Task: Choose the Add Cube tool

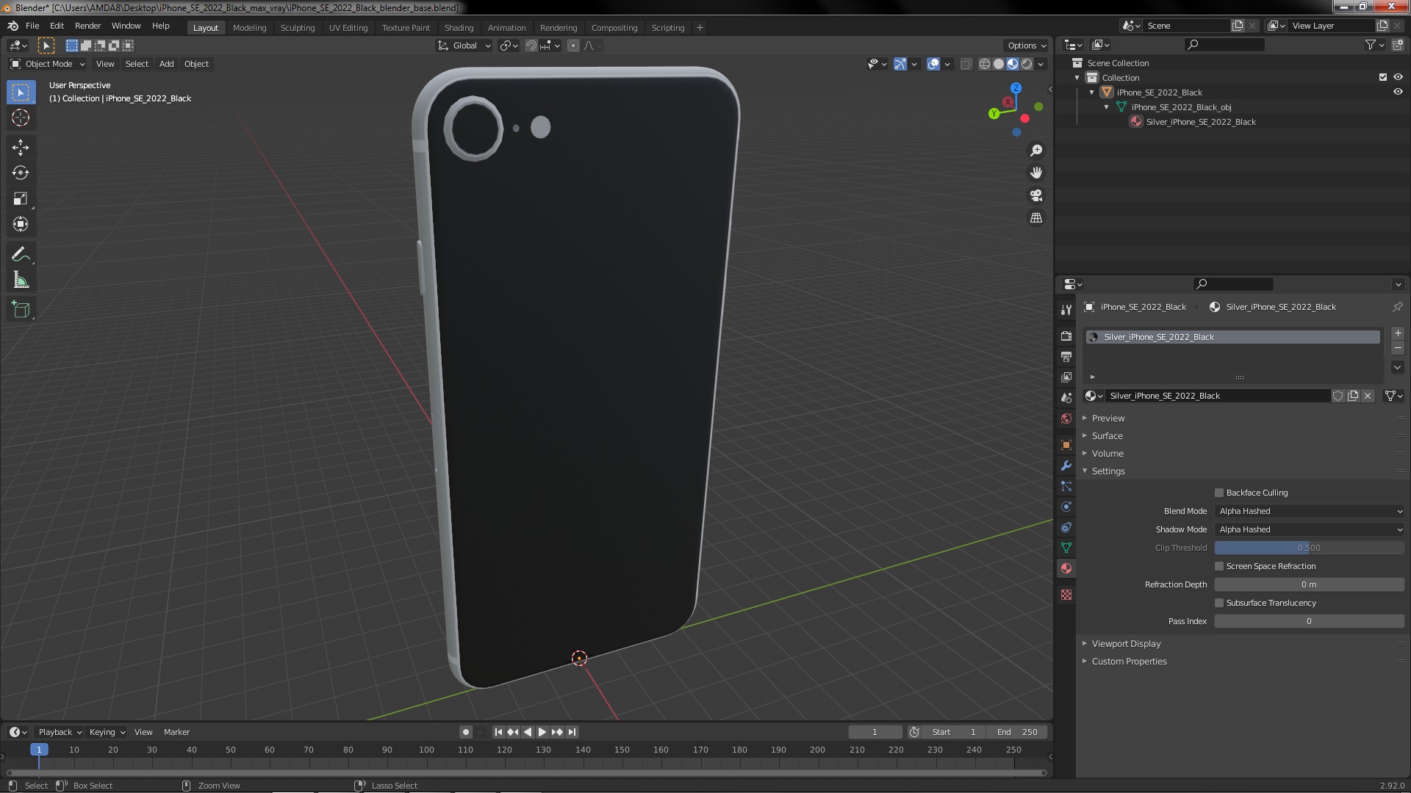Action: click(x=21, y=310)
